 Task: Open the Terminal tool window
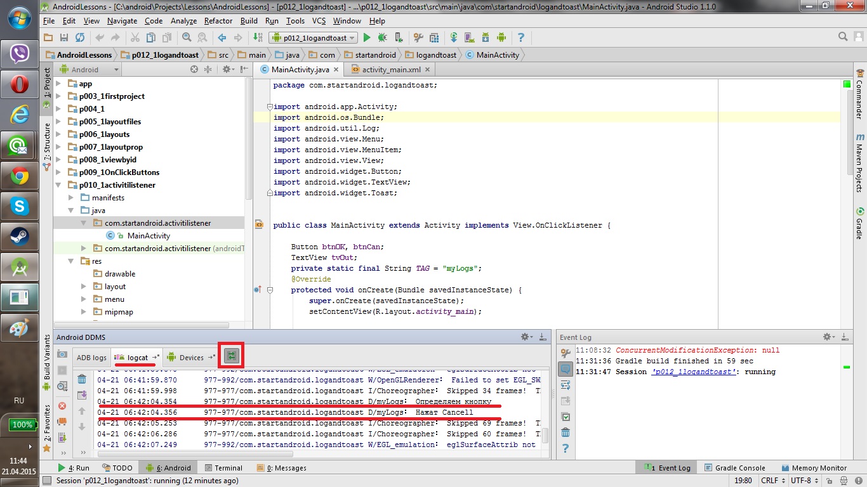(x=223, y=468)
